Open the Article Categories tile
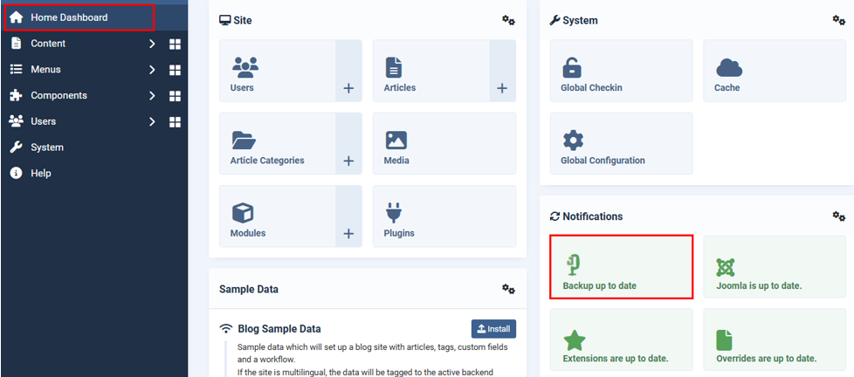Viewport: 854px width, 377px height. 278,144
